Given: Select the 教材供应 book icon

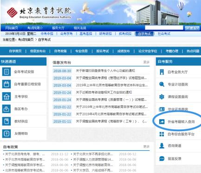Looking at the screenshot, I should [x=6, y=121].
